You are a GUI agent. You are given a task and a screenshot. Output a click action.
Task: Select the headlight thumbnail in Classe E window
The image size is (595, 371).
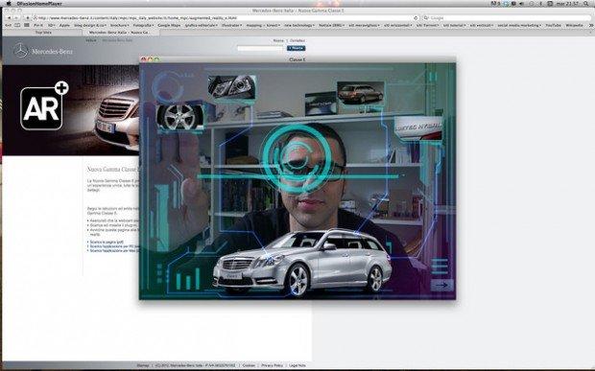pos(231,87)
